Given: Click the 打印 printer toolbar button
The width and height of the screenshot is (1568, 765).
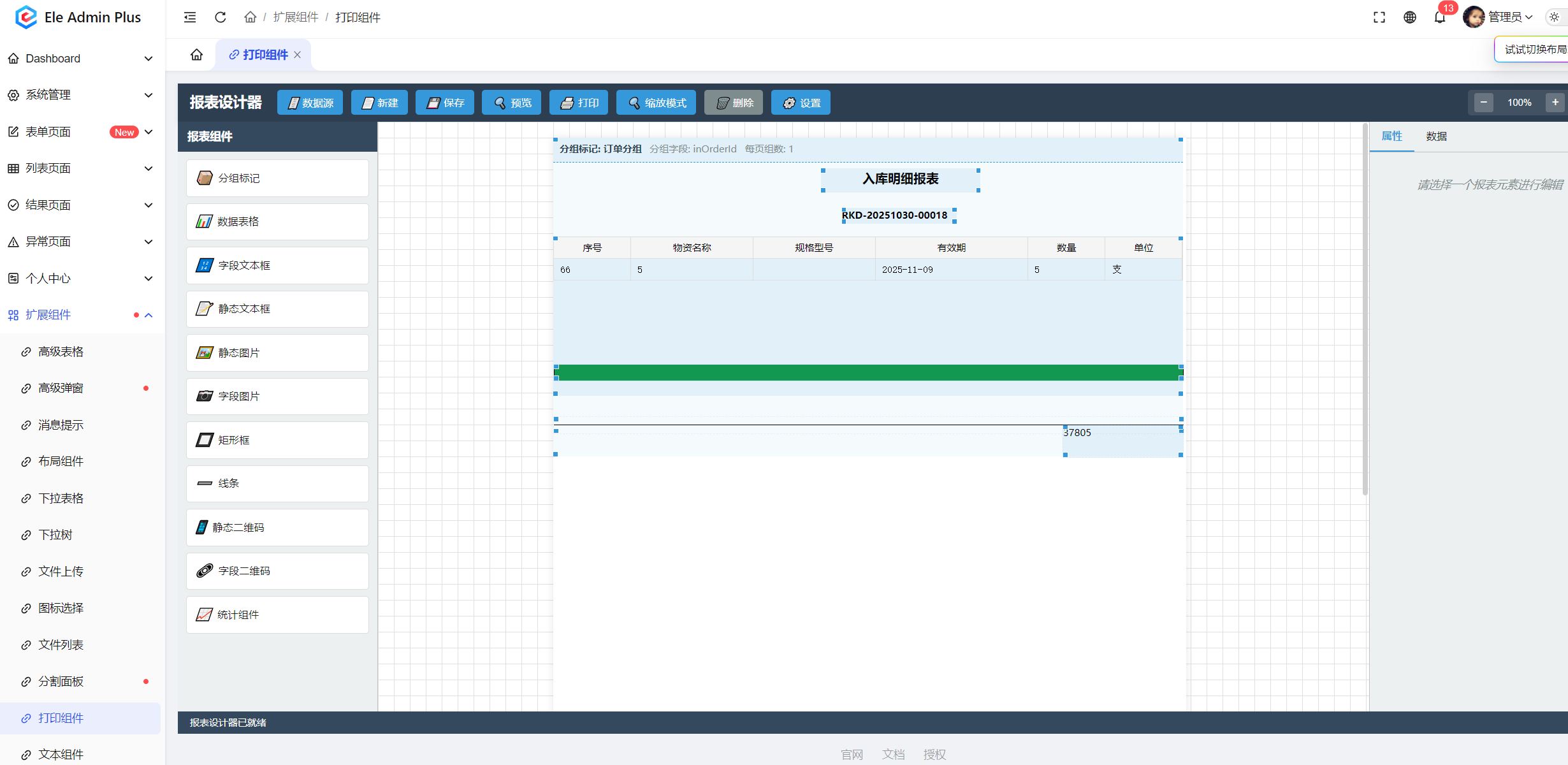Looking at the screenshot, I should point(579,103).
